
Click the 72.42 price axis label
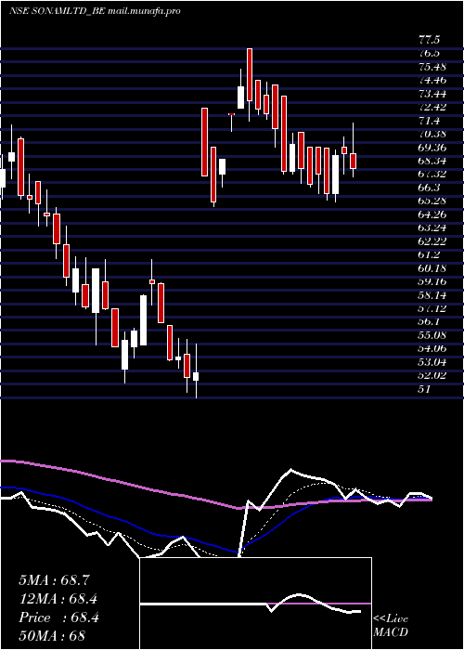[x=432, y=107]
